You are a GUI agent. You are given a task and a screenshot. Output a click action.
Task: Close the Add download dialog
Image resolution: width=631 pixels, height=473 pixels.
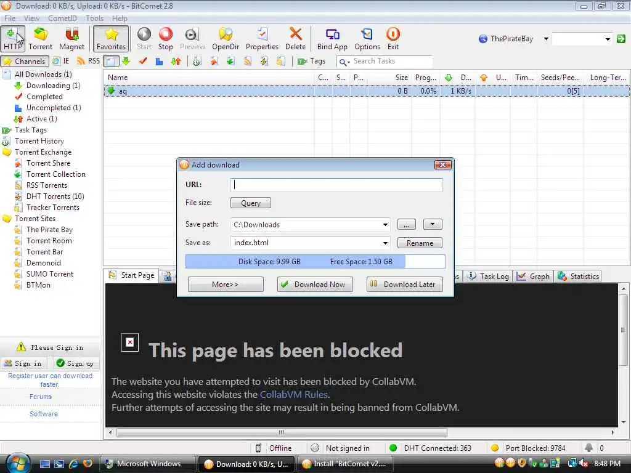tap(442, 164)
